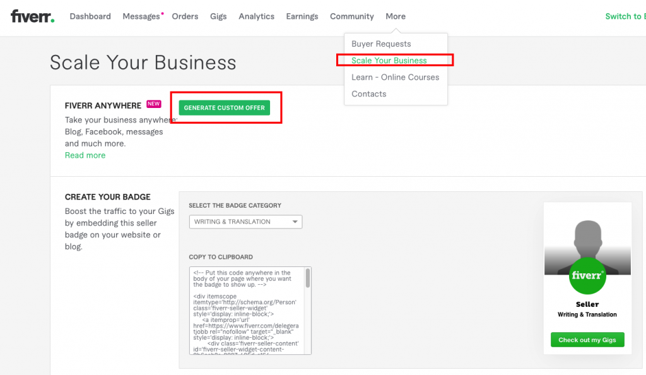The image size is (646, 375).
Task: Click the code box vertical scrollbar
Action: click(308, 278)
